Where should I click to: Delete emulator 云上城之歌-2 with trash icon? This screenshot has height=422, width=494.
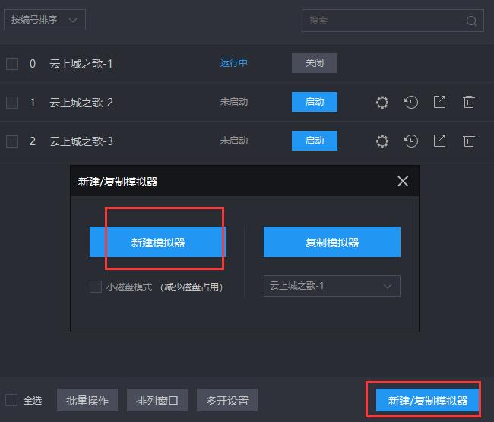pyautogui.click(x=469, y=102)
